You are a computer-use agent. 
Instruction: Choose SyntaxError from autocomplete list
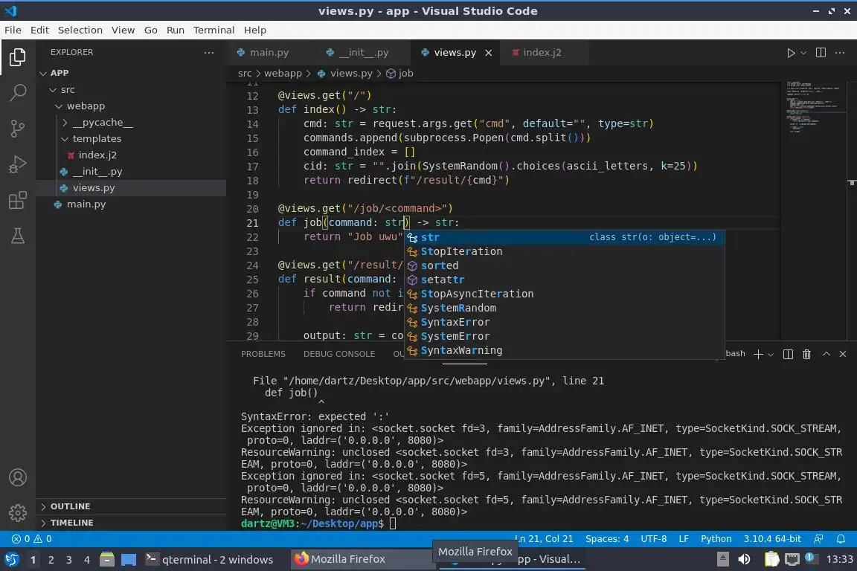click(565, 323)
